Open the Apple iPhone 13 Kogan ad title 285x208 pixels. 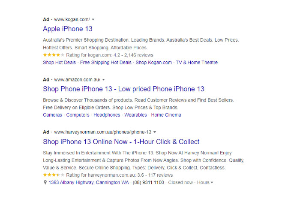click(x=68, y=29)
